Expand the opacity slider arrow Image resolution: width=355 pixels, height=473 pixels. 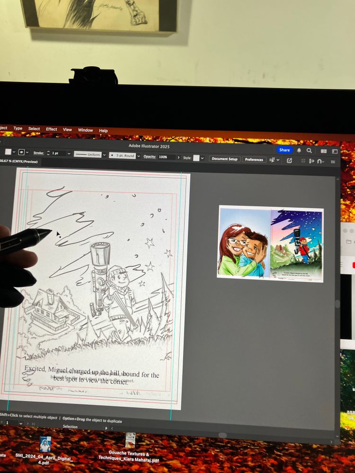178,158
